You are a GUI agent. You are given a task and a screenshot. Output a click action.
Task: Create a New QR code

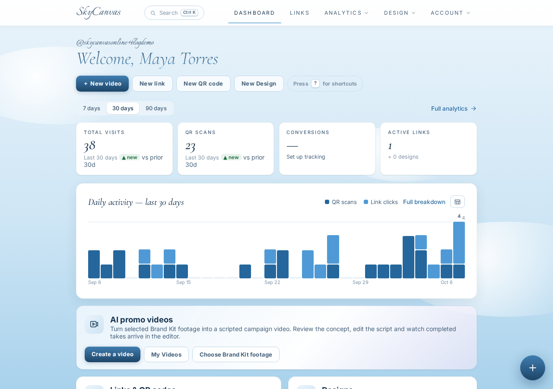pyautogui.click(x=203, y=83)
